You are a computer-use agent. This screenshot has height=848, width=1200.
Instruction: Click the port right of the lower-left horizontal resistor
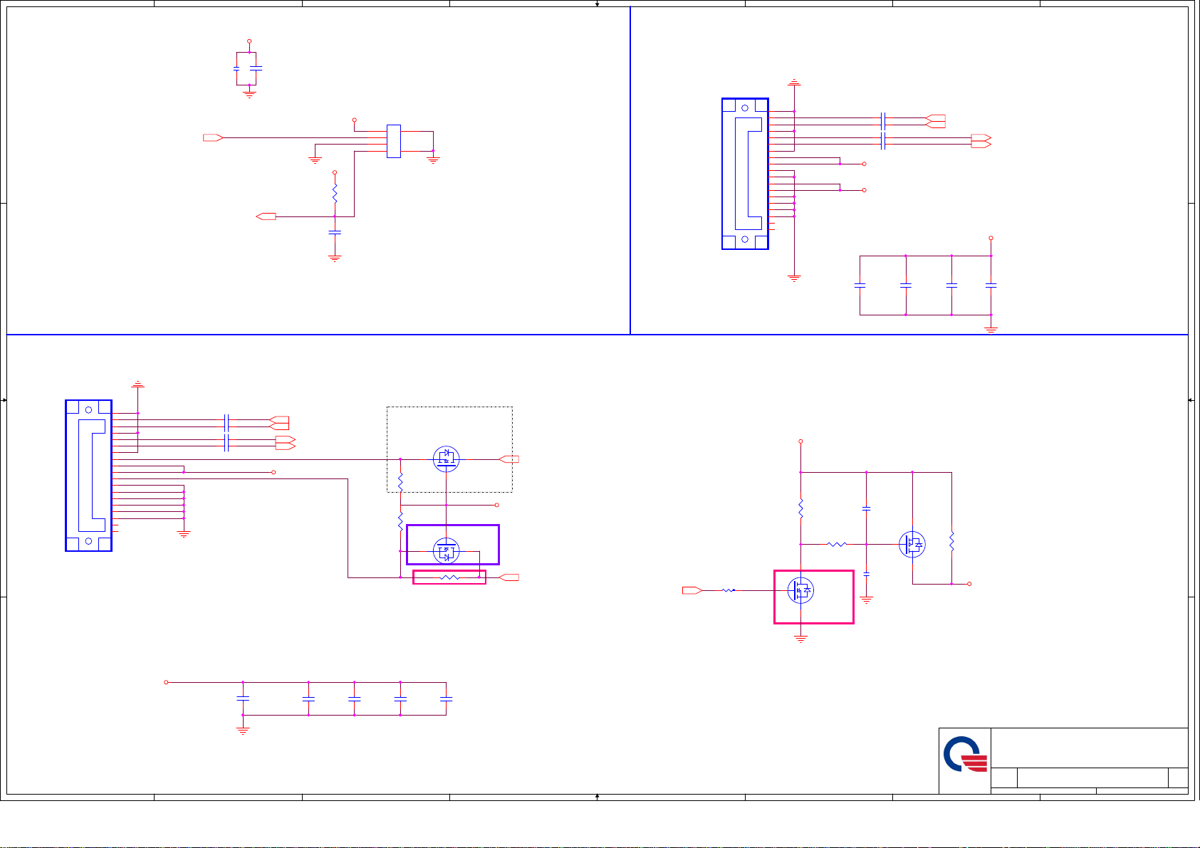(509, 577)
